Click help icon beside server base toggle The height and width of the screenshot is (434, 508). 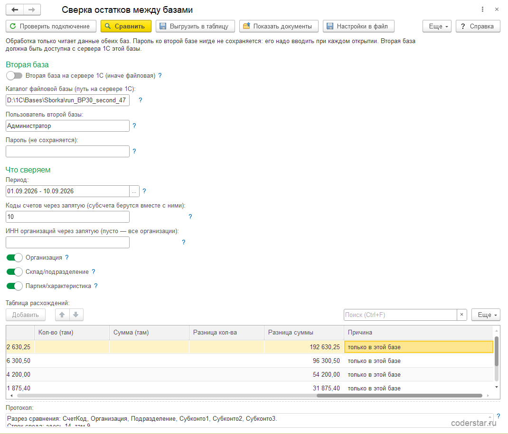click(160, 76)
